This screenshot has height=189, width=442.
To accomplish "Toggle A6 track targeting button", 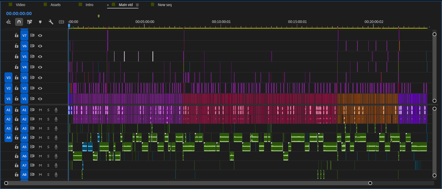I will (x=24, y=156).
